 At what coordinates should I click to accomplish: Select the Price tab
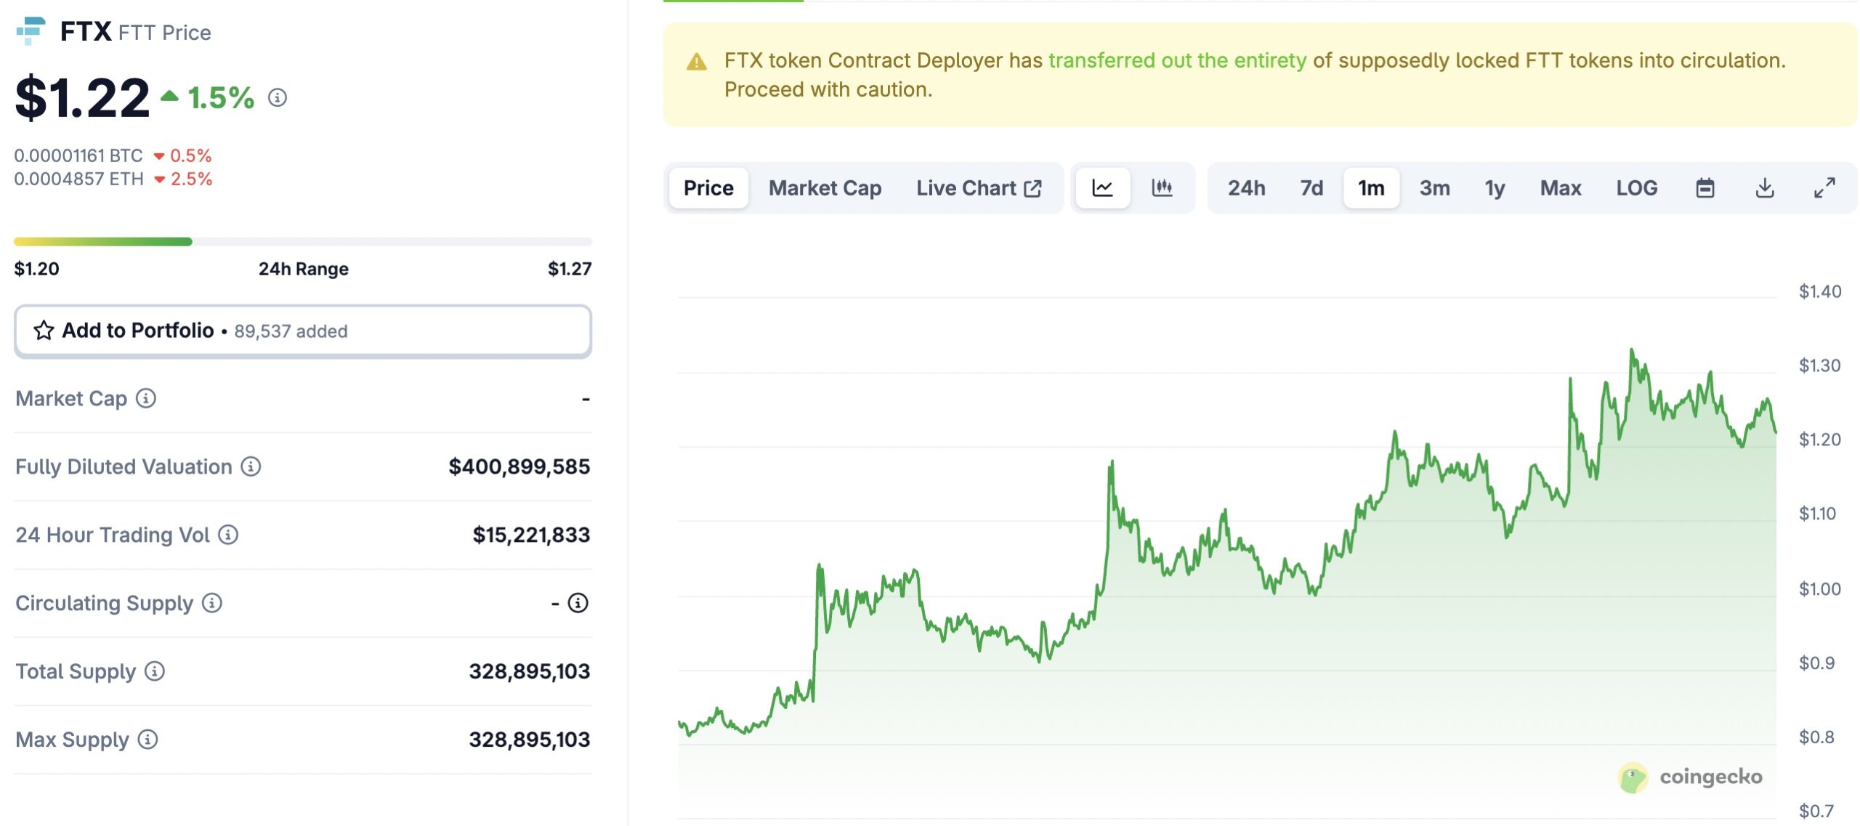tap(708, 187)
